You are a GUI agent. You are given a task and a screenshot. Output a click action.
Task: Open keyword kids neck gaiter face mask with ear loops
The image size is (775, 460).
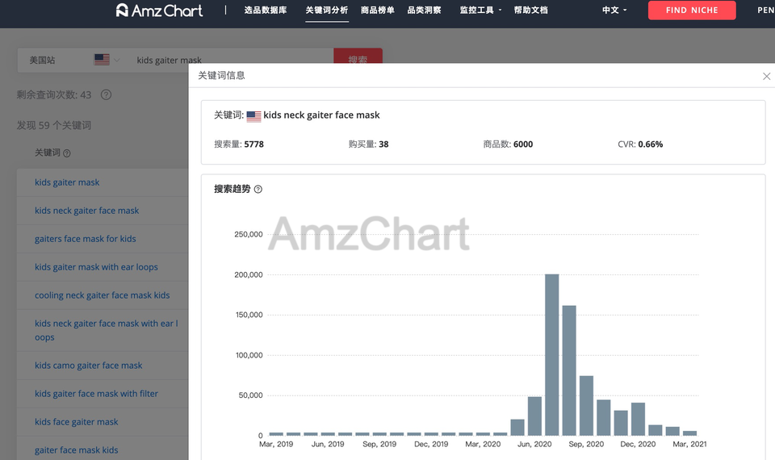click(x=106, y=330)
